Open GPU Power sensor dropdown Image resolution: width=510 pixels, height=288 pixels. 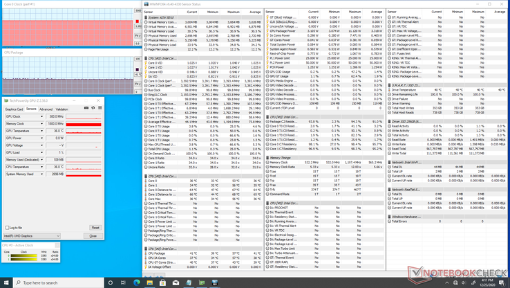(41, 138)
